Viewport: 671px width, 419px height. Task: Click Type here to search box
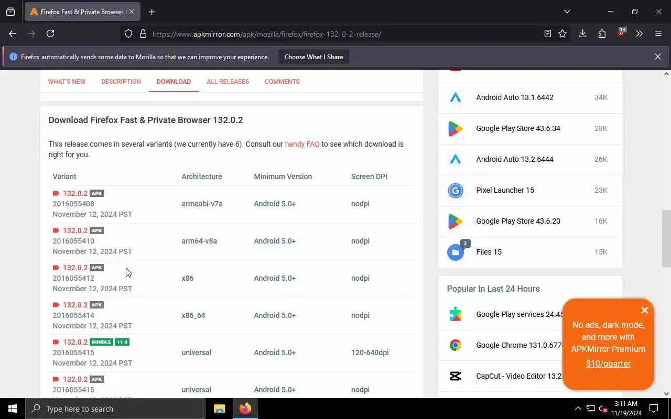(115, 409)
